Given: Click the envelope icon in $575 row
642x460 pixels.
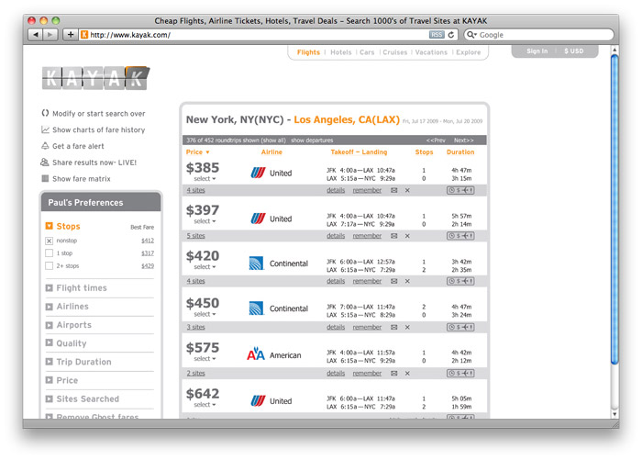Looking at the screenshot, I should click(x=393, y=373).
